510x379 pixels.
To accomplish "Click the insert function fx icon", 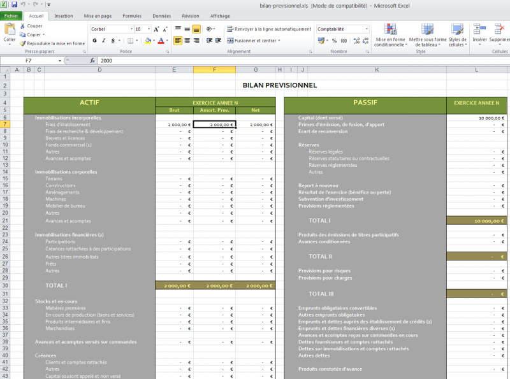I will [92, 61].
